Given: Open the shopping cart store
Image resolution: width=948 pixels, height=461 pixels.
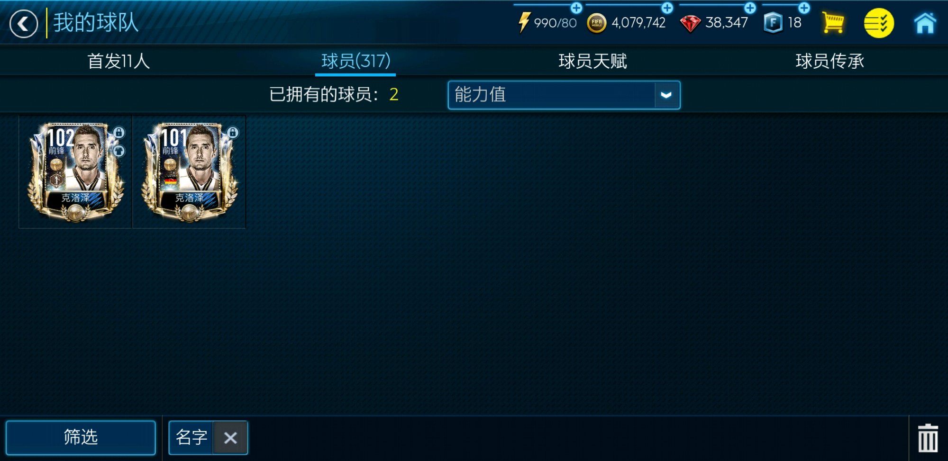Looking at the screenshot, I should pos(833,23).
